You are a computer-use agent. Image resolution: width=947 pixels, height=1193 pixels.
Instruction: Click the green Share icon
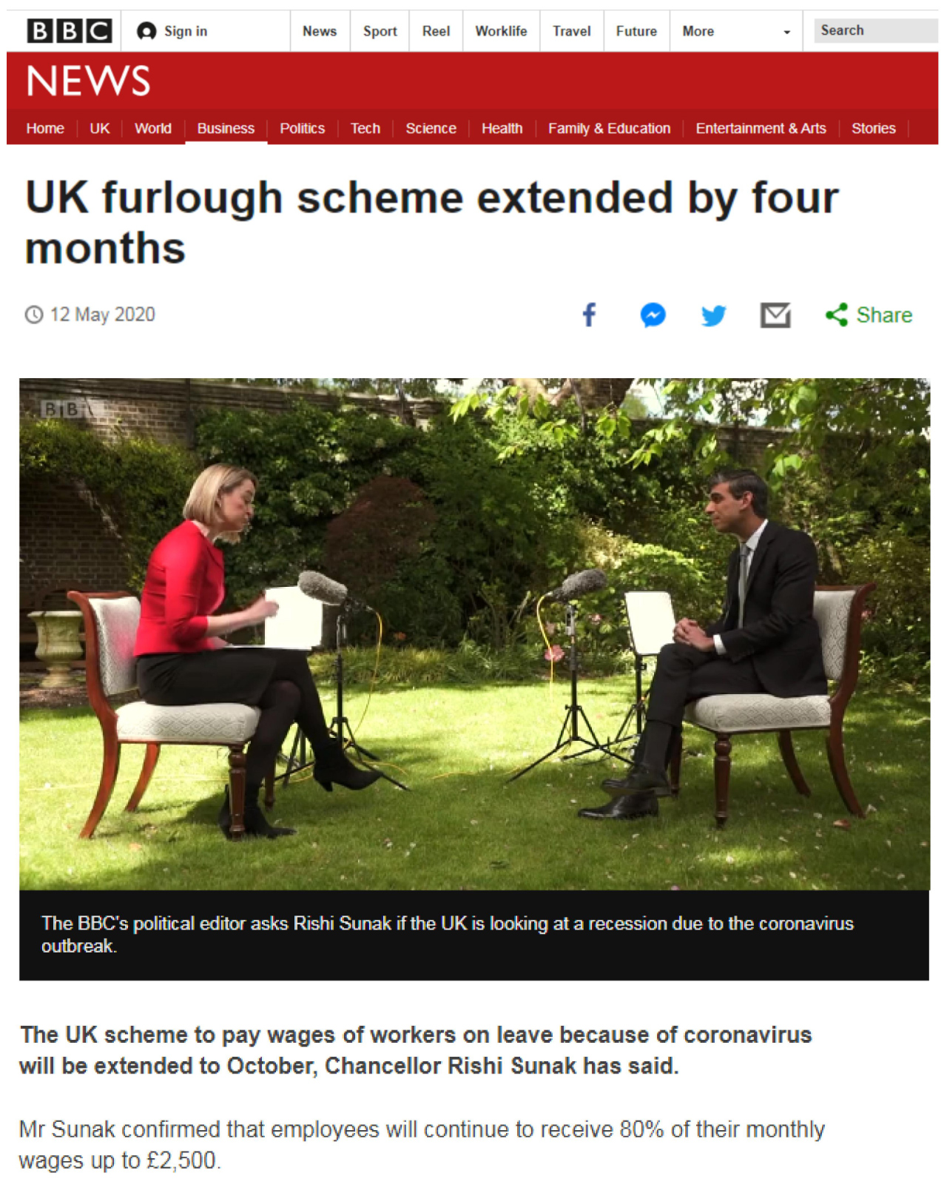point(837,315)
